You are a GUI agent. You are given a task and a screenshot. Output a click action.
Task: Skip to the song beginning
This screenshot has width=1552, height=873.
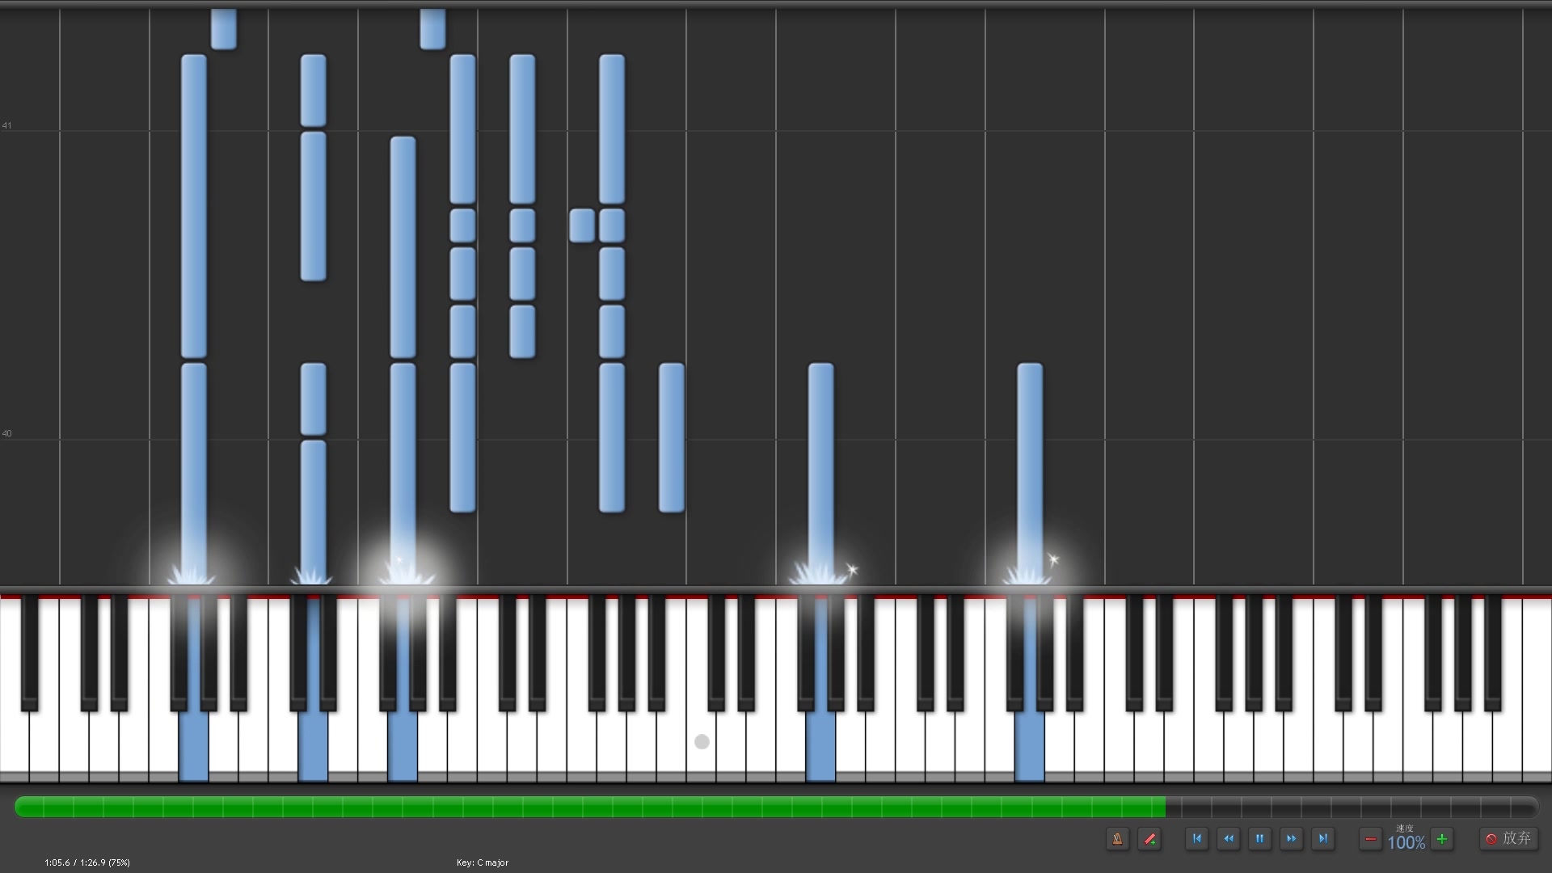(1197, 839)
